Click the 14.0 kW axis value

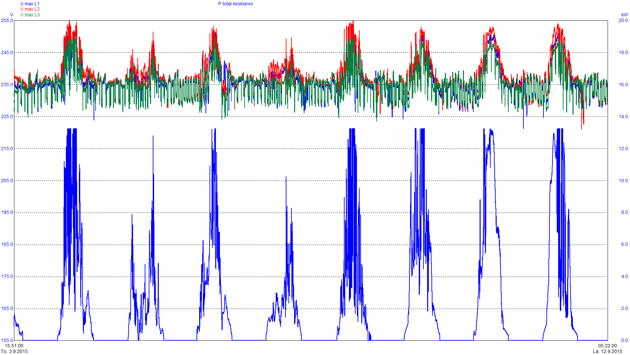tap(623, 116)
